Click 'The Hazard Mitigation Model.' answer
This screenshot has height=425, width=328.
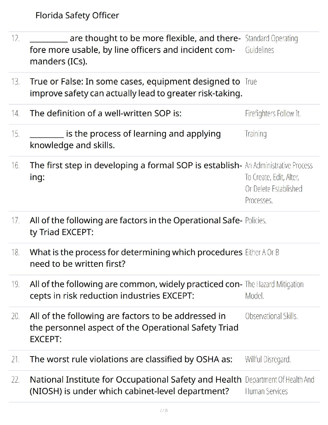click(274, 290)
